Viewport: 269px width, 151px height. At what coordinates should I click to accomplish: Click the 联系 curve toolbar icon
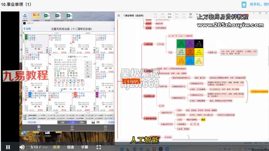point(170,15)
